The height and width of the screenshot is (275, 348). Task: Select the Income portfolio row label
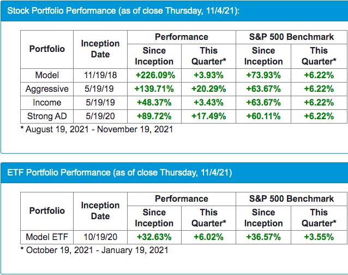click(47, 102)
